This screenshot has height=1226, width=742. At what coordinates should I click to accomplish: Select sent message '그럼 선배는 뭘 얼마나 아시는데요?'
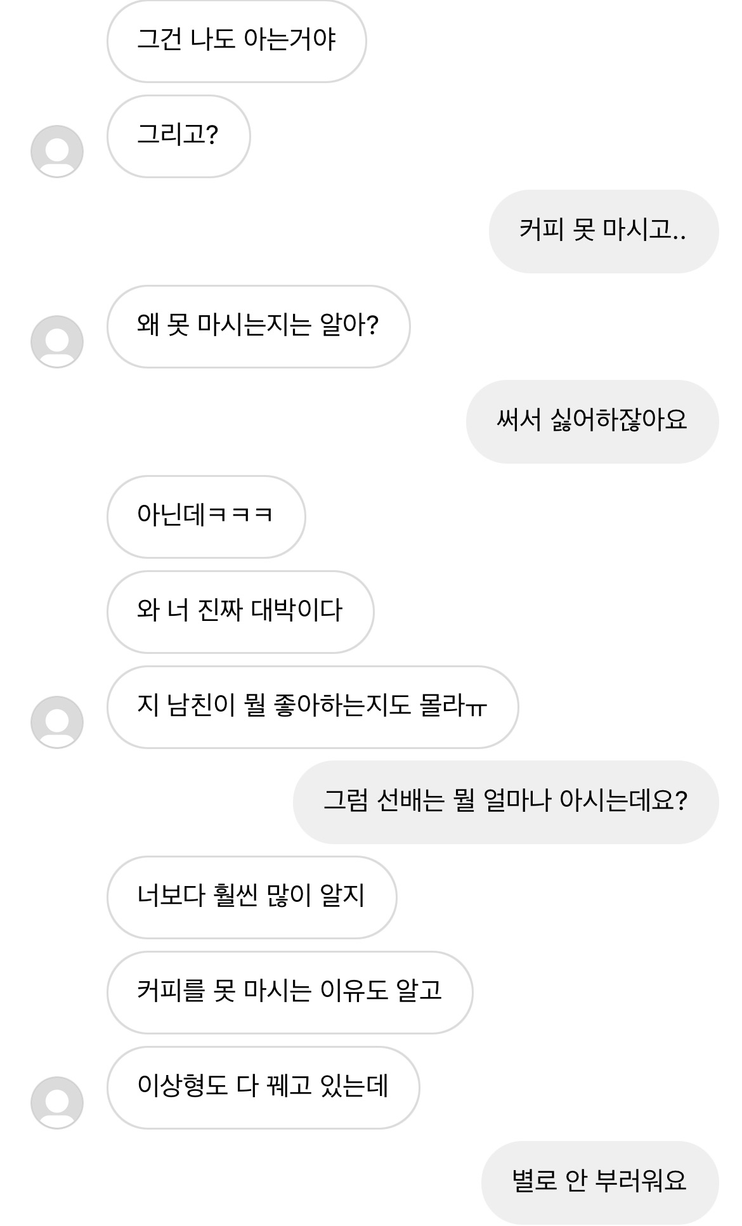point(505,802)
